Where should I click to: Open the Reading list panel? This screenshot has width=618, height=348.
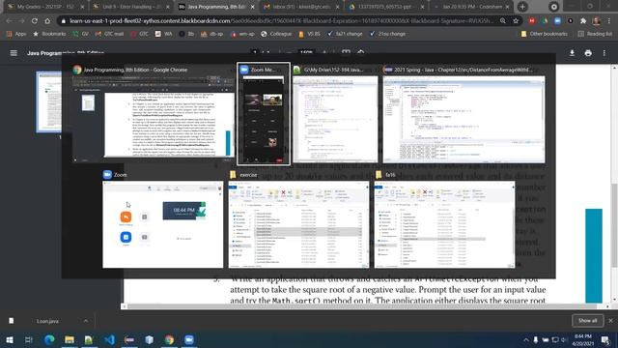point(595,34)
